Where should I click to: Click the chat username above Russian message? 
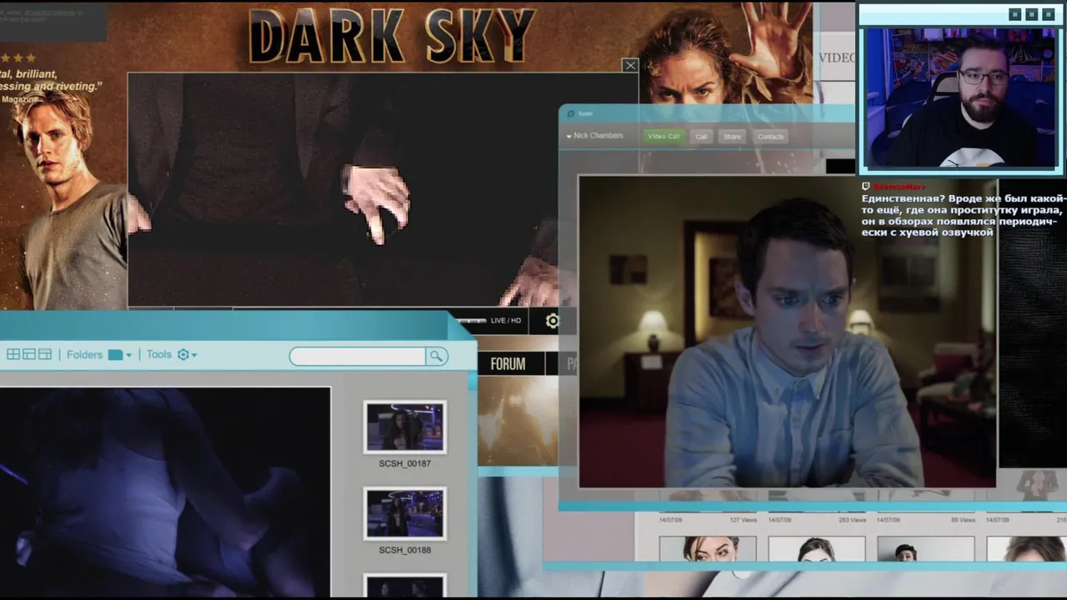tap(899, 187)
